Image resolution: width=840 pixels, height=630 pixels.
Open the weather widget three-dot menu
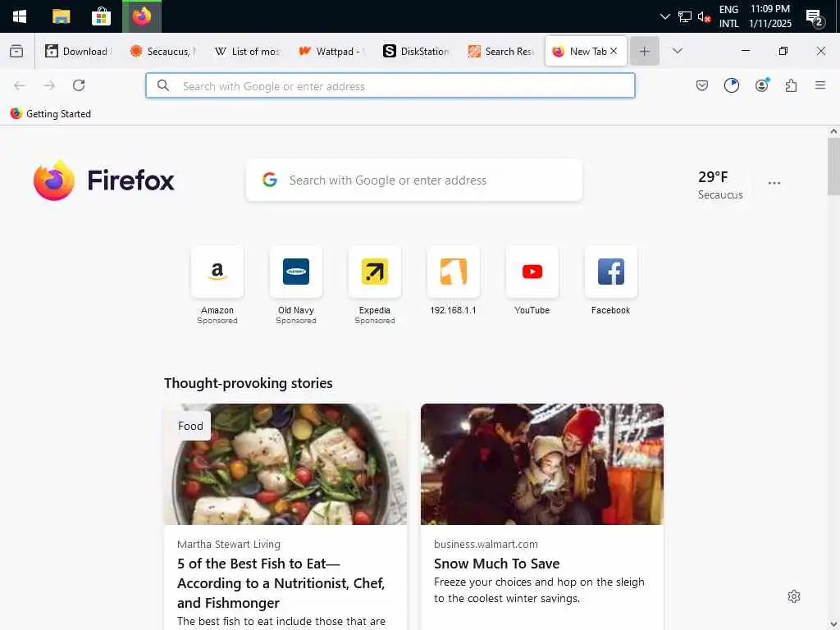tap(774, 183)
